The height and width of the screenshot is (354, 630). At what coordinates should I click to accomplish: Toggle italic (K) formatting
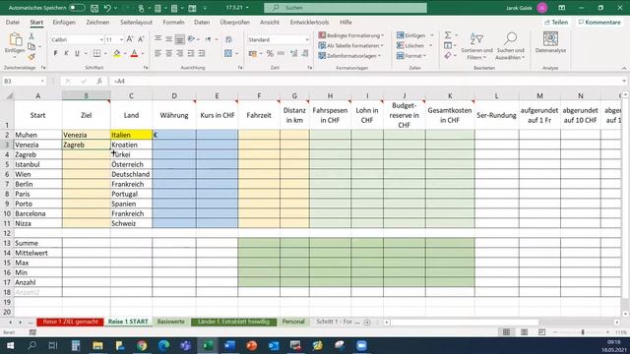tap(66, 53)
